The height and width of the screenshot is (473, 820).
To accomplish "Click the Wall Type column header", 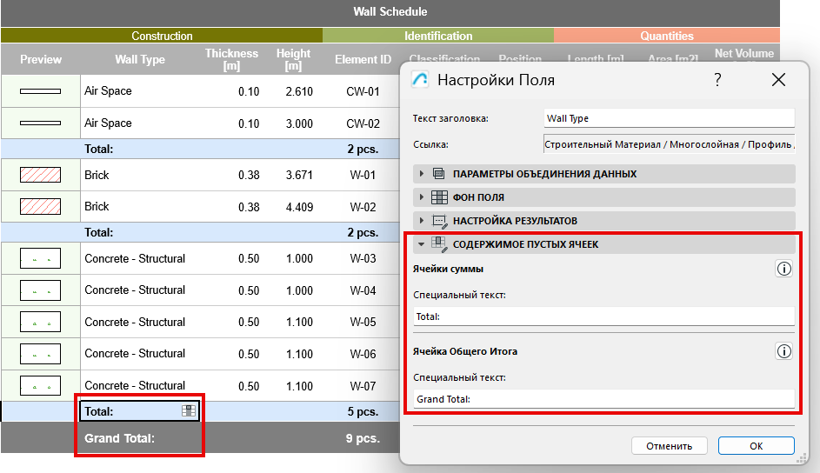I will click(x=140, y=59).
